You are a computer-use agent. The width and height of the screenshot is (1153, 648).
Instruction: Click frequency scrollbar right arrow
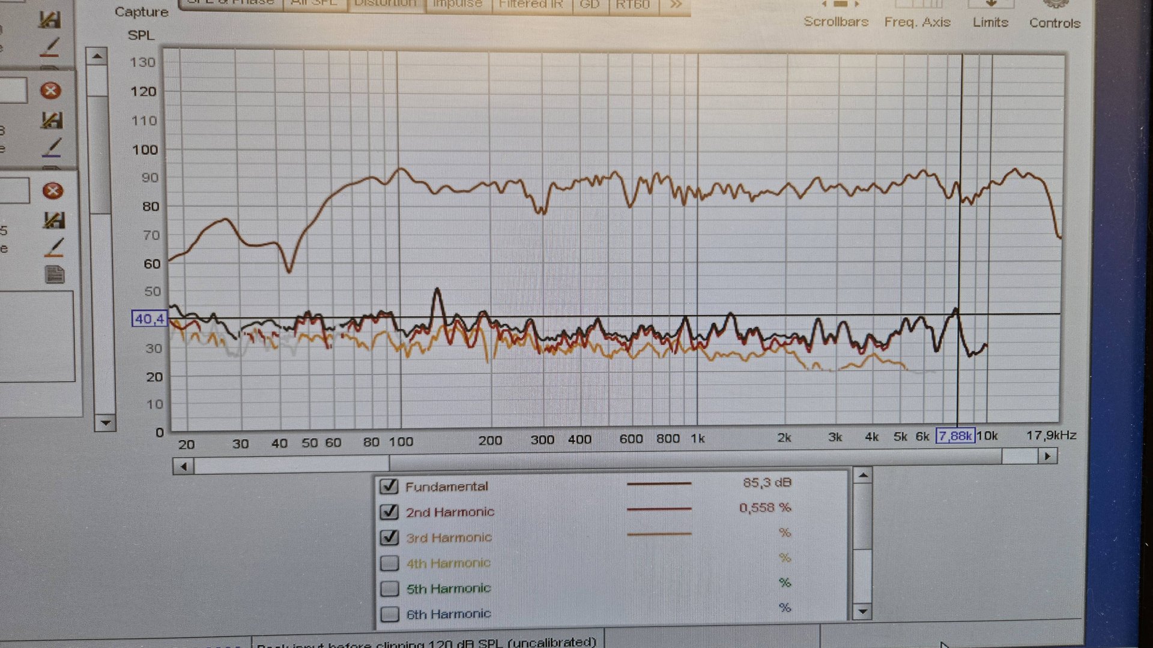[x=1047, y=457]
